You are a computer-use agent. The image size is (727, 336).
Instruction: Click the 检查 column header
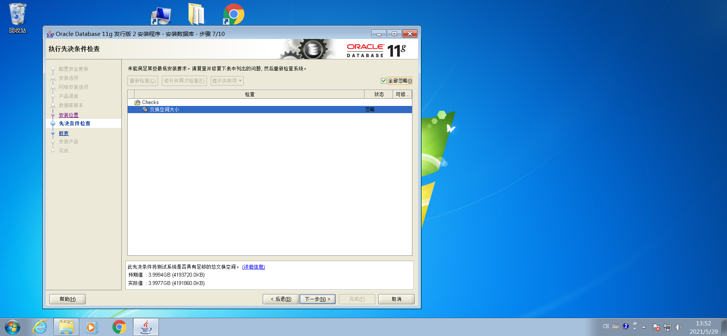pyautogui.click(x=249, y=94)
